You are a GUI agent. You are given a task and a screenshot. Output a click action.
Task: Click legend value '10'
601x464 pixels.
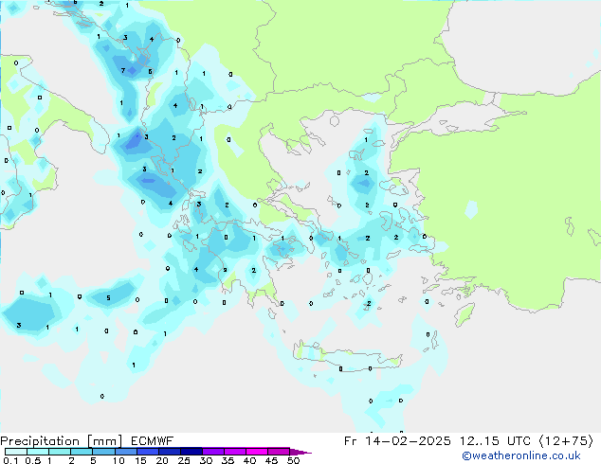point(118,460)
